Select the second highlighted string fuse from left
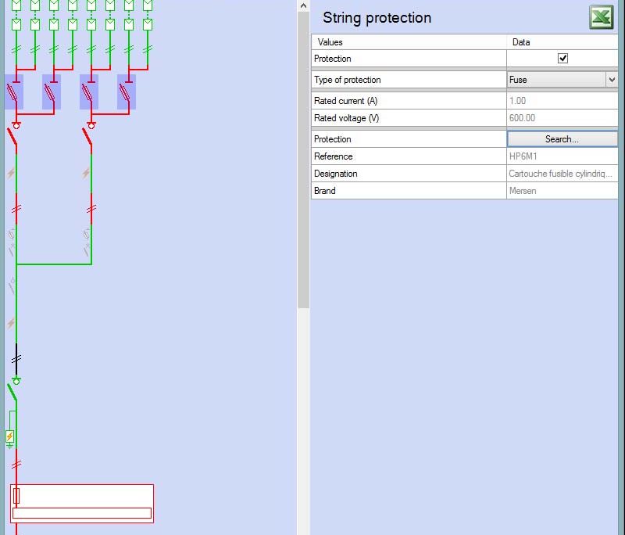Viewport: 625px width, 535px height. click(x=52, y=92)
